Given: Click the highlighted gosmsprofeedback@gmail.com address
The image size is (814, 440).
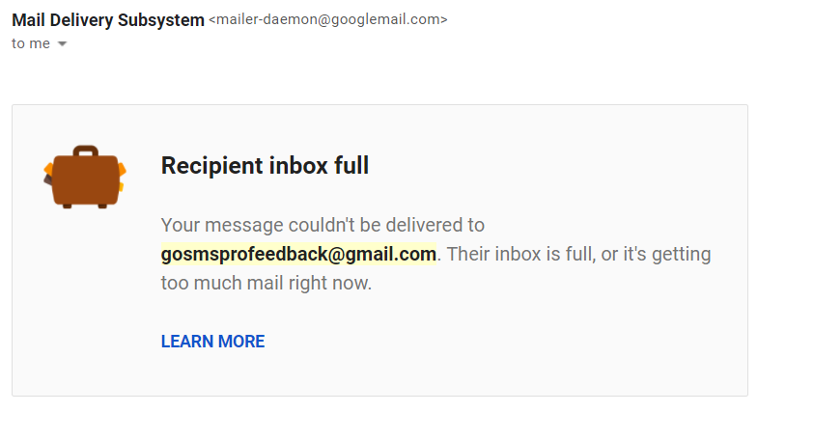Looking at the screenshot, I should tap(298, 255).
